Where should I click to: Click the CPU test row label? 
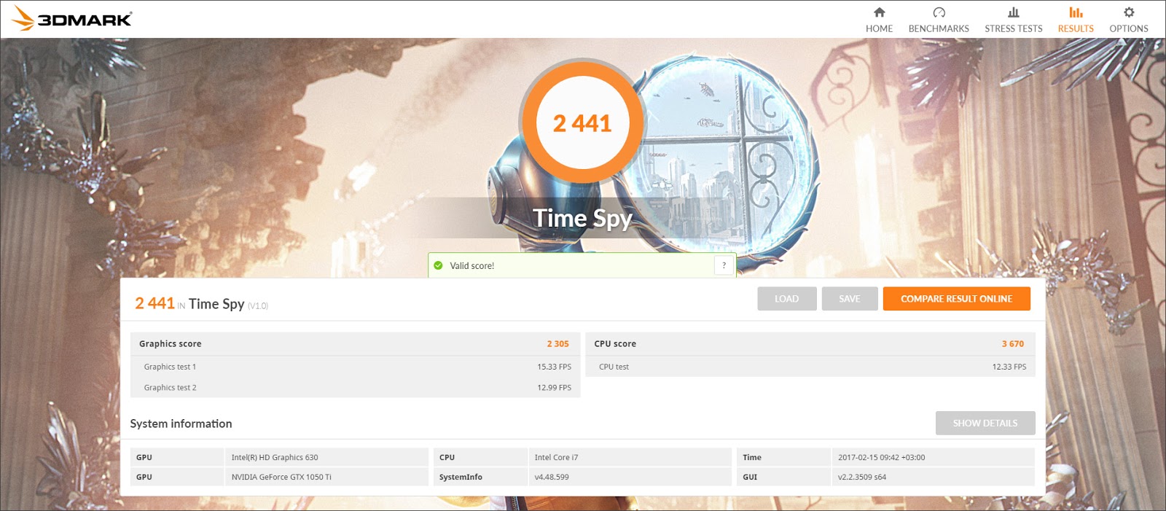click(x=614, y=367)
